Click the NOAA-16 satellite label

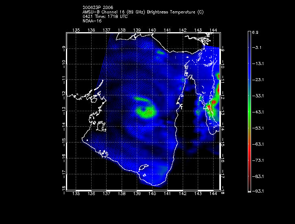click(92, 21)
